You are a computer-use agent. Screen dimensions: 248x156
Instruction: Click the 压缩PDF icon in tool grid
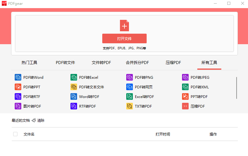tap(185, 106)
